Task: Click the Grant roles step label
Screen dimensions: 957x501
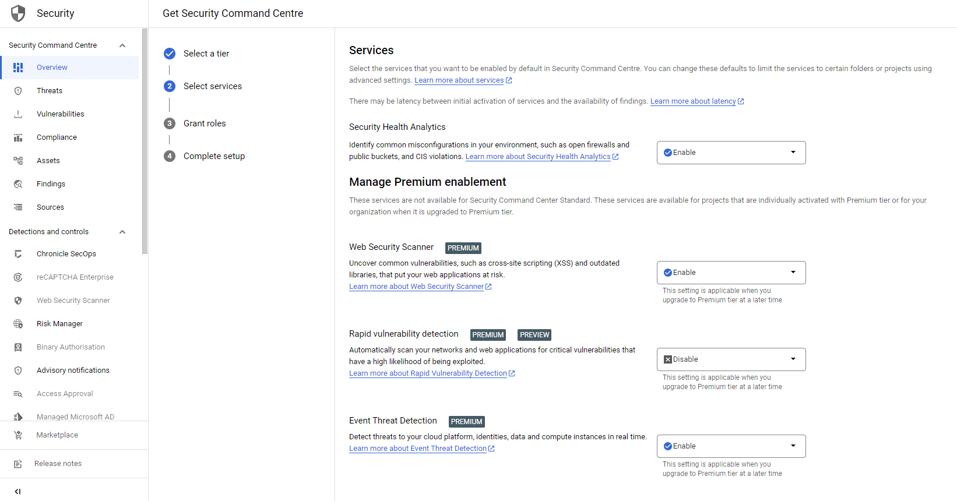Action: click(x=205, y=124)
